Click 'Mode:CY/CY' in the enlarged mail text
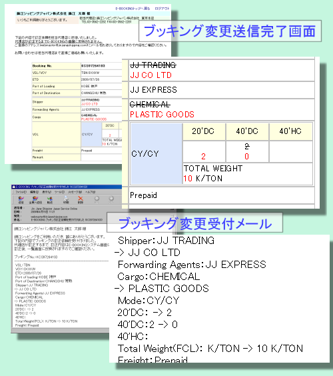The height and width of the screenshot is (376, 333). [x=149, y=301]
